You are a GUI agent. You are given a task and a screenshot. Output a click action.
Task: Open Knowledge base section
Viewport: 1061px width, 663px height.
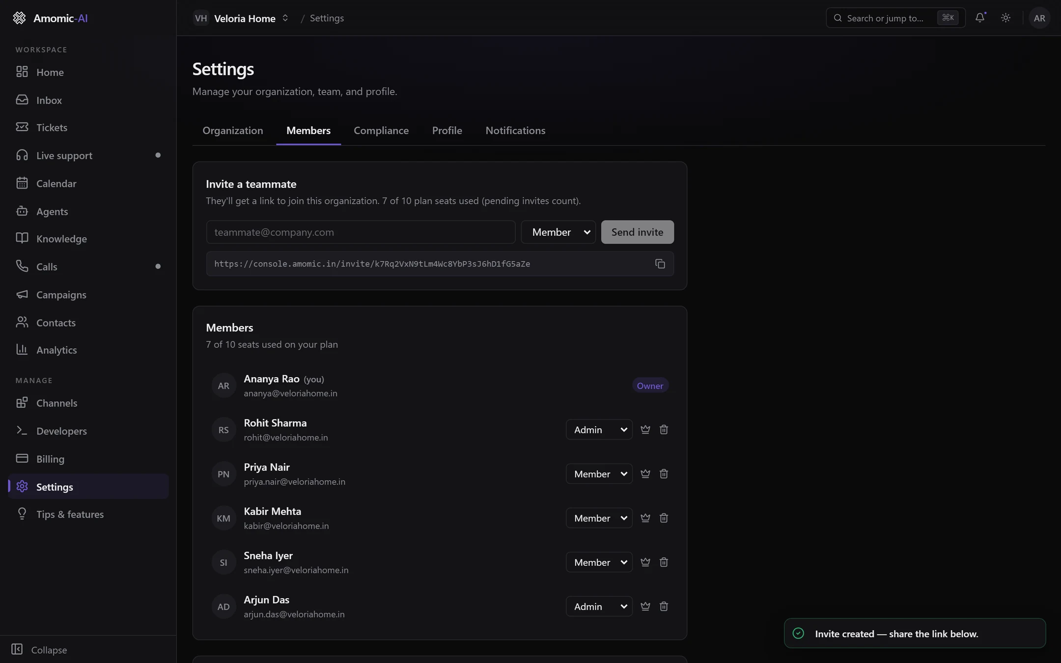tap(88, 239)
